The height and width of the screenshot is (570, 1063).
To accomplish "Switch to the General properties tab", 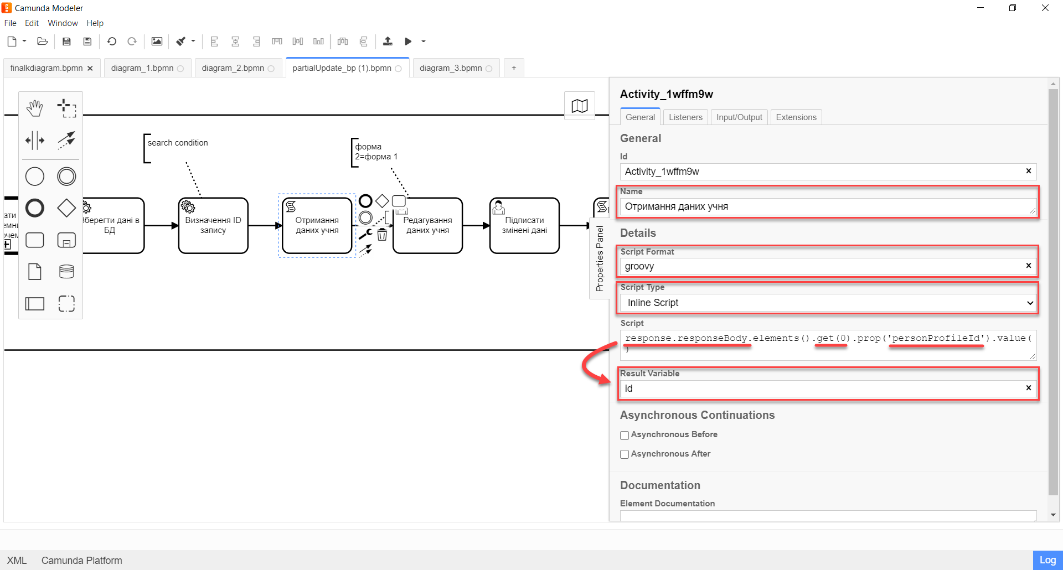I will (x=640, y=117).
